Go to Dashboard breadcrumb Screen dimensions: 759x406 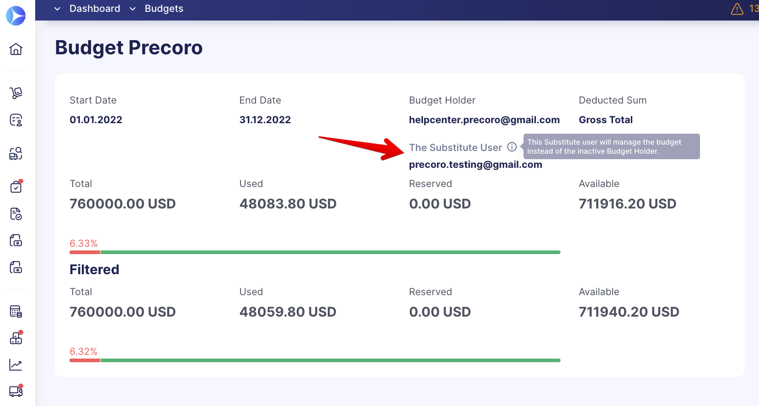(95, 9)
